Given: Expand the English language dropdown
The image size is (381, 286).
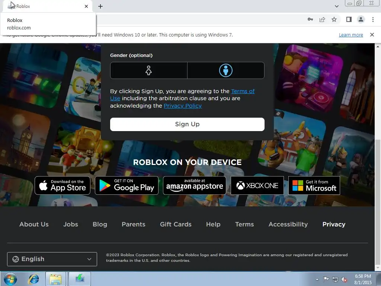Looking at the screenshot, I should click(x=52, y=259).
